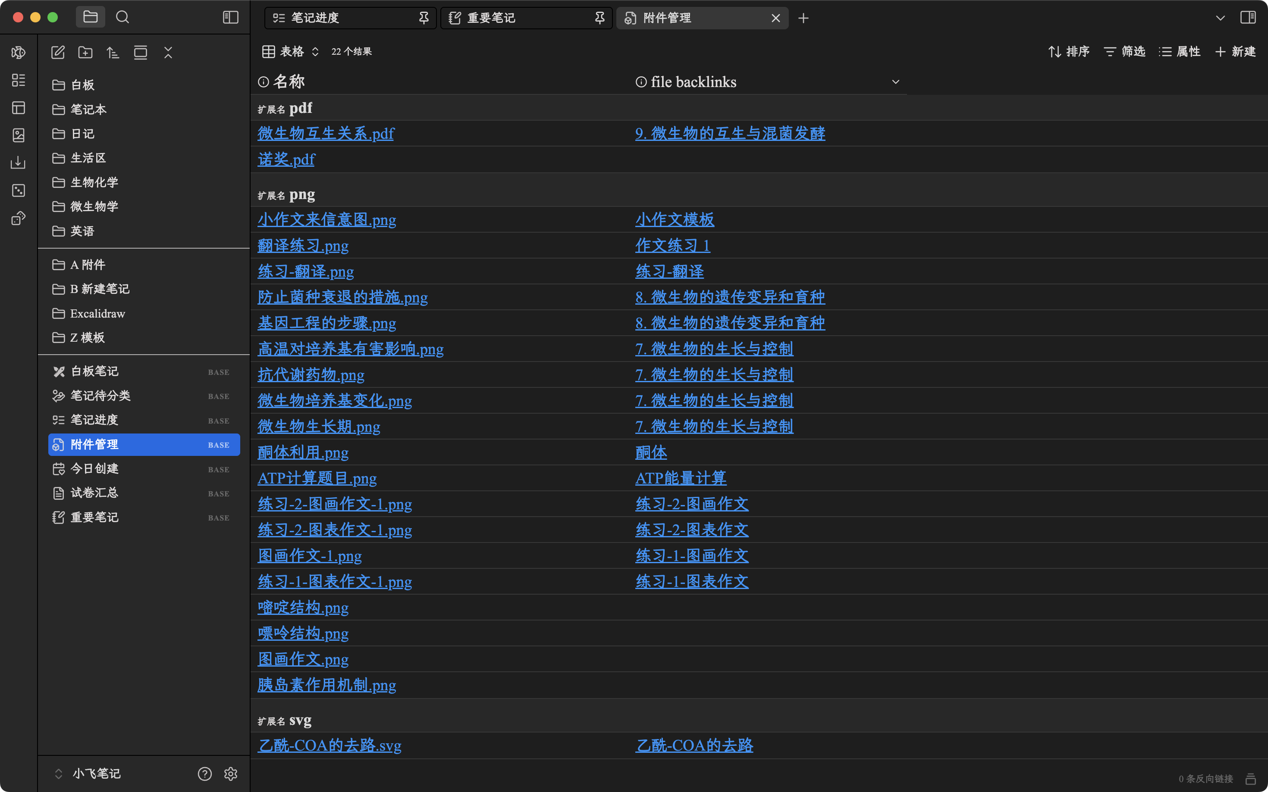This screenshot has height=792, width=1268.
Task: Toggle the right sidebar panel
Action: 1248,17
